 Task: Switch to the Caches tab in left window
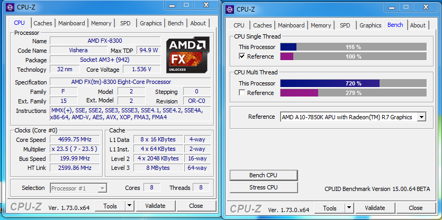point(43,23)
